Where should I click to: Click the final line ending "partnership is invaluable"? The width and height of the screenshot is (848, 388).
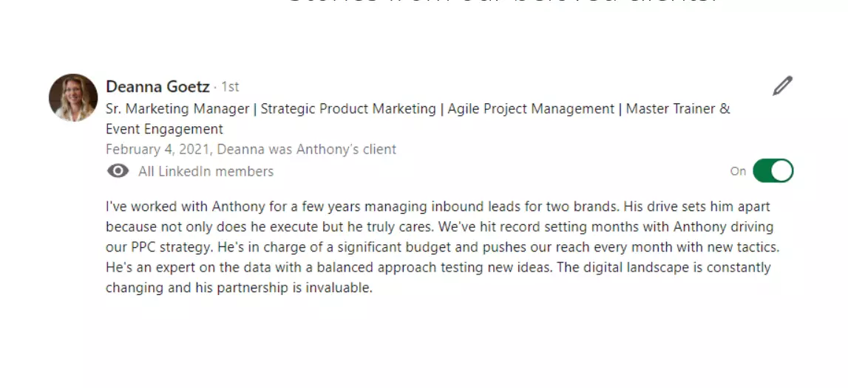click(x=239, y=288)
